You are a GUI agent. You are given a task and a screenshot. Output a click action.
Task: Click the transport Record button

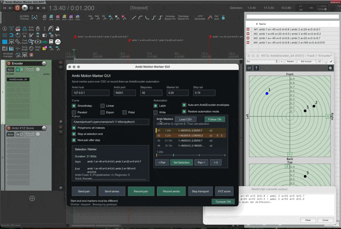17,8
